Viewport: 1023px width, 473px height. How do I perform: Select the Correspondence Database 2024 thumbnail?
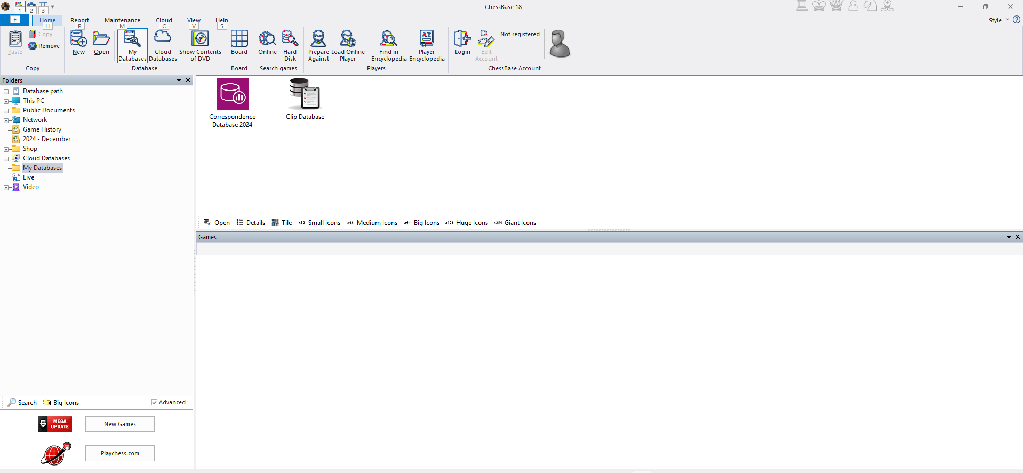(x=232, y=103)
